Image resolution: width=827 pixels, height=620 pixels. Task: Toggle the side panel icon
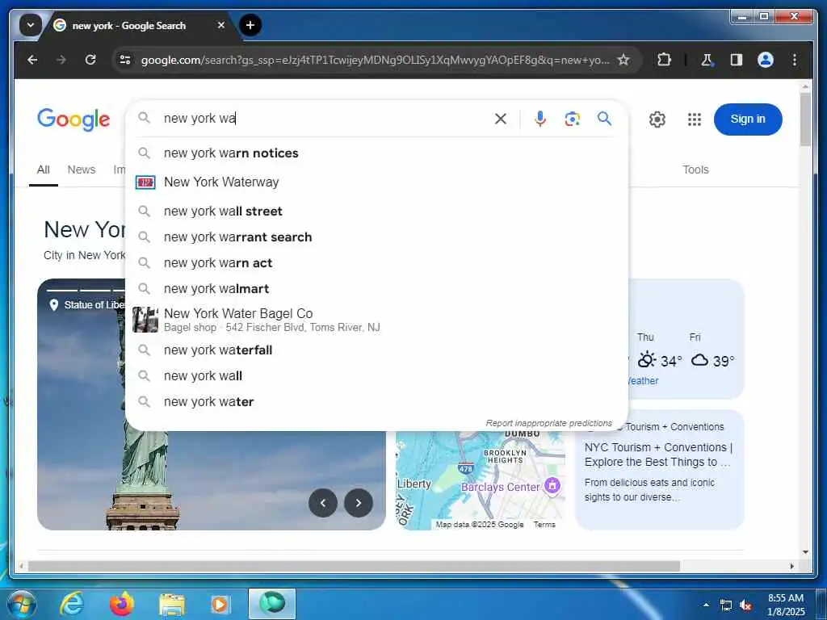click(737, 60)
